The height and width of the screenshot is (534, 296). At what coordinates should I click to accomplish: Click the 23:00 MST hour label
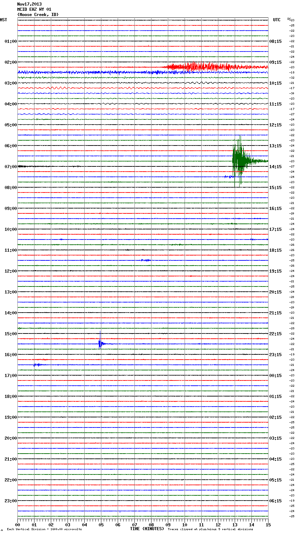coord(10,501)
